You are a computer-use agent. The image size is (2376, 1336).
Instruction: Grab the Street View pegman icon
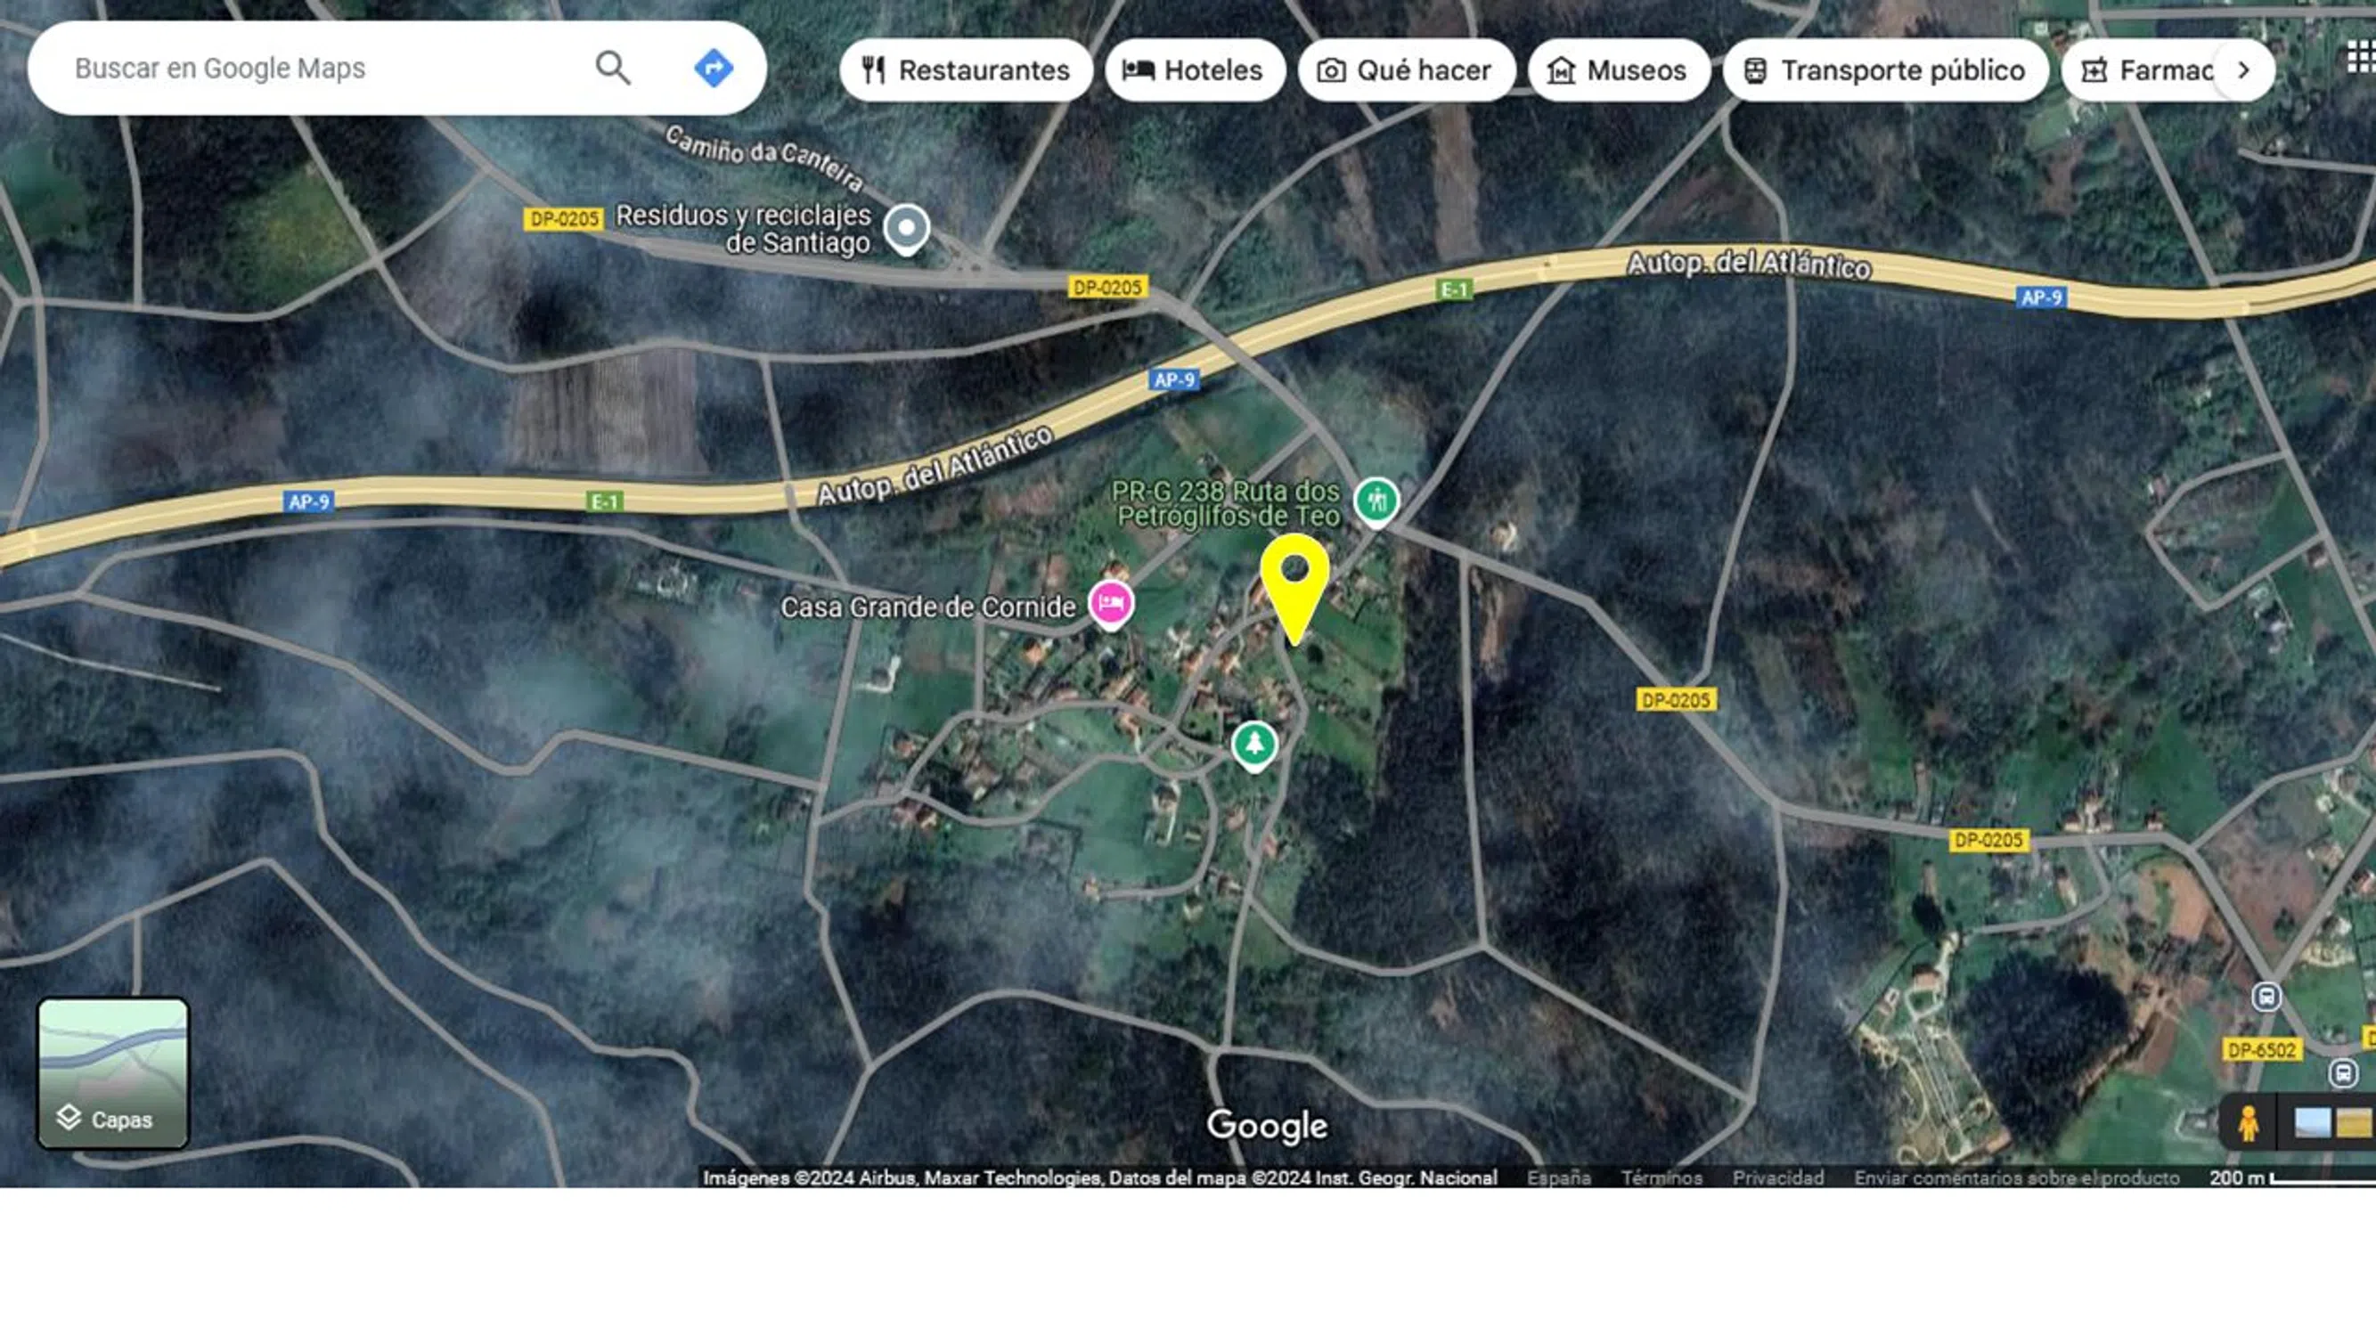tap(2248, 1123)
